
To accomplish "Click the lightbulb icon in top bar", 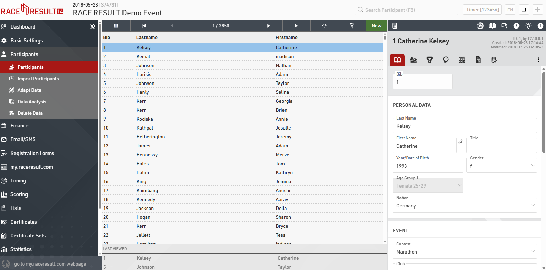I will 528,26.
